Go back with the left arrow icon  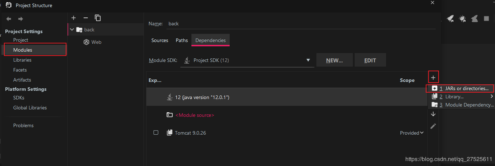[x=9, y=19]
